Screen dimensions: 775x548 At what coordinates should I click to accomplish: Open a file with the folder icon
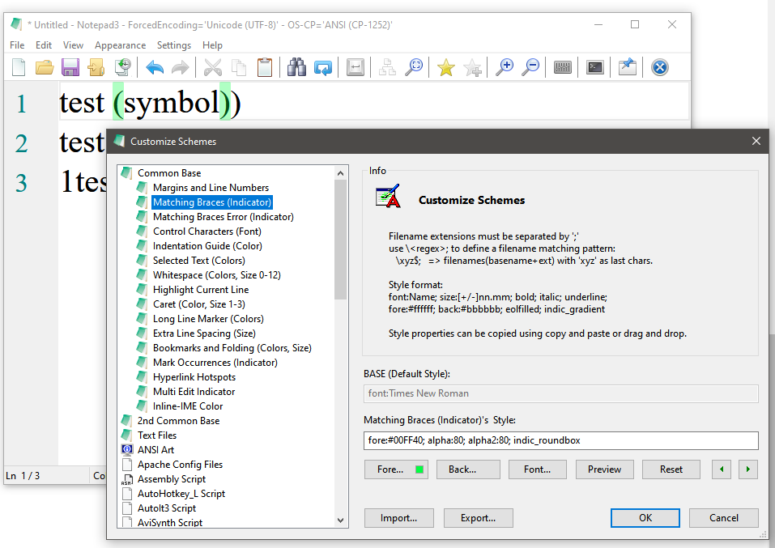tap(45, 68)
